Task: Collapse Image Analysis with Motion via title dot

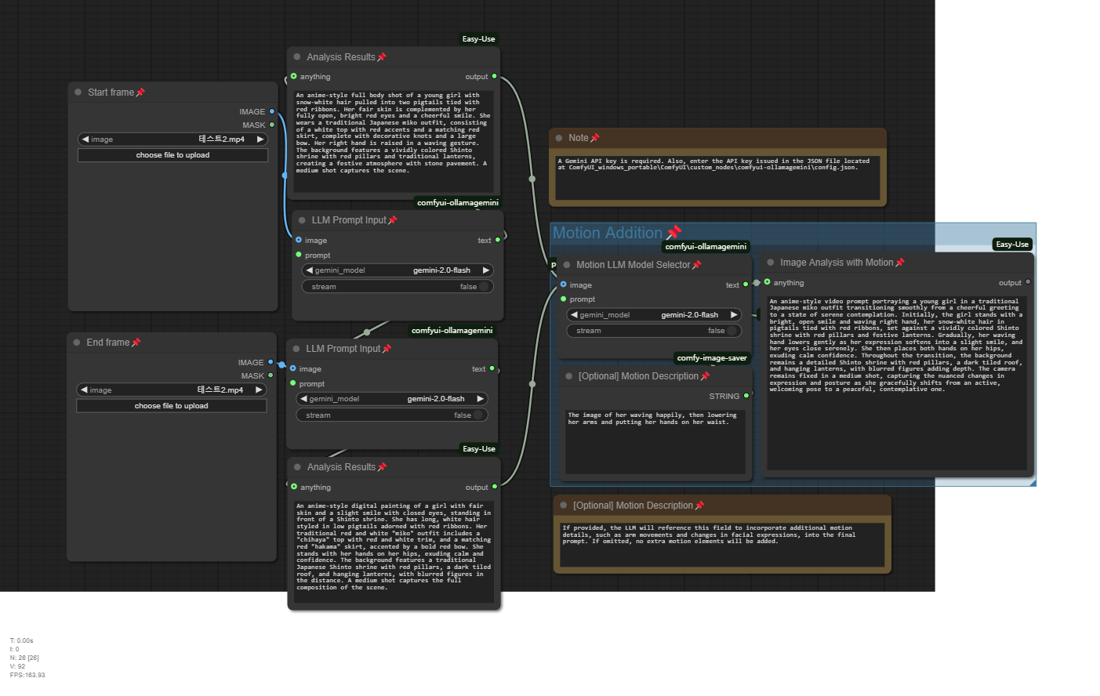Action: coord(771,263)
